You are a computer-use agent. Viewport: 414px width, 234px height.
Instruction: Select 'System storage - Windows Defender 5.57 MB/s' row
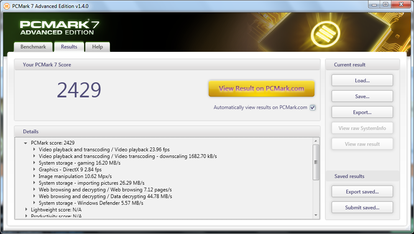pos(91,203)
